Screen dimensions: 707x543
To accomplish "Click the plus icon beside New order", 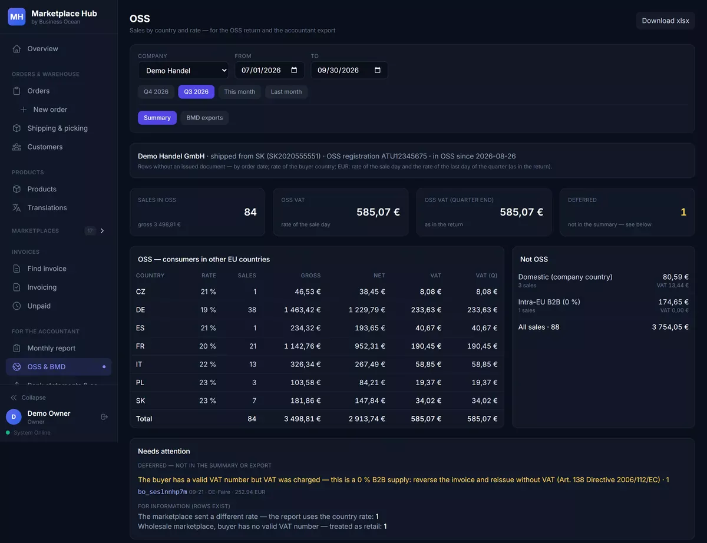I will [24, 110].
